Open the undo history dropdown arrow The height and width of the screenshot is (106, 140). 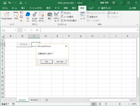pyautogui.click(x=12, y=3)
